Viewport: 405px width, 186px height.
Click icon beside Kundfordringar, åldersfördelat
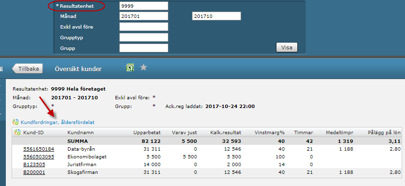tap(16, 122)
